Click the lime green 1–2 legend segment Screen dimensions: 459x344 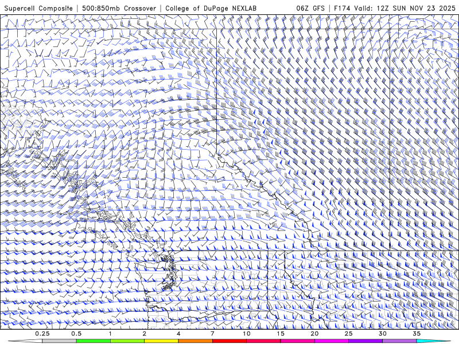127,341
